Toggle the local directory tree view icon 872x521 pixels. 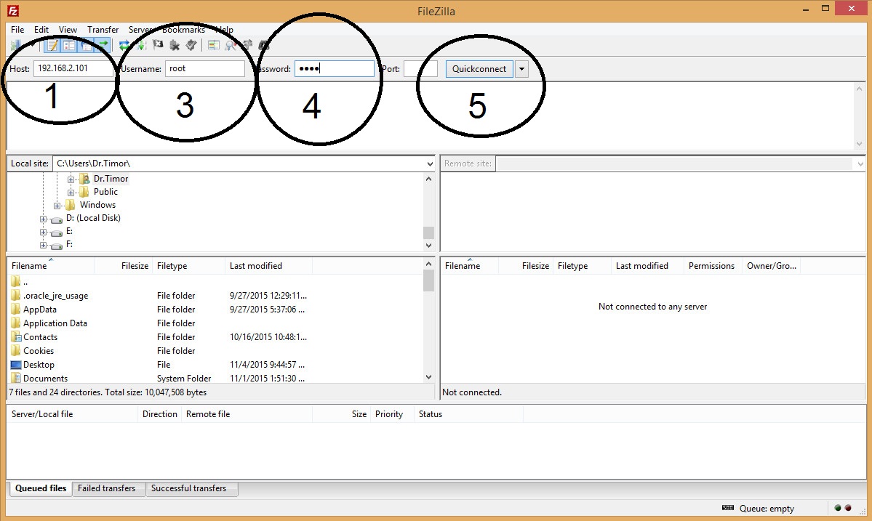point(69,46)
